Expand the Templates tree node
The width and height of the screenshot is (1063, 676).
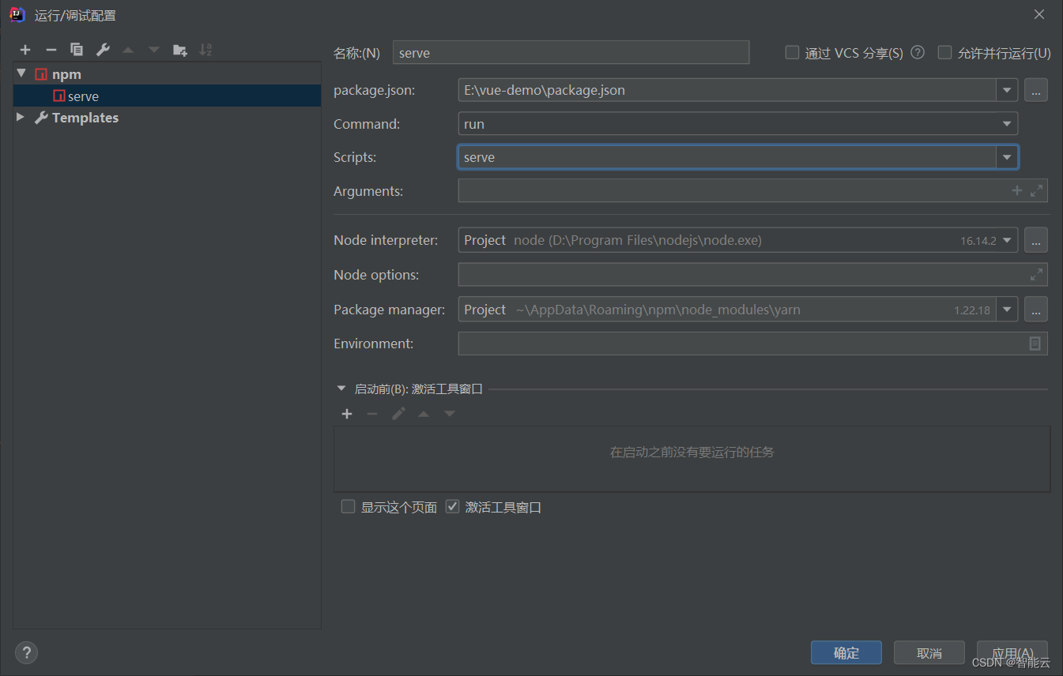click(x=21, y=117)
